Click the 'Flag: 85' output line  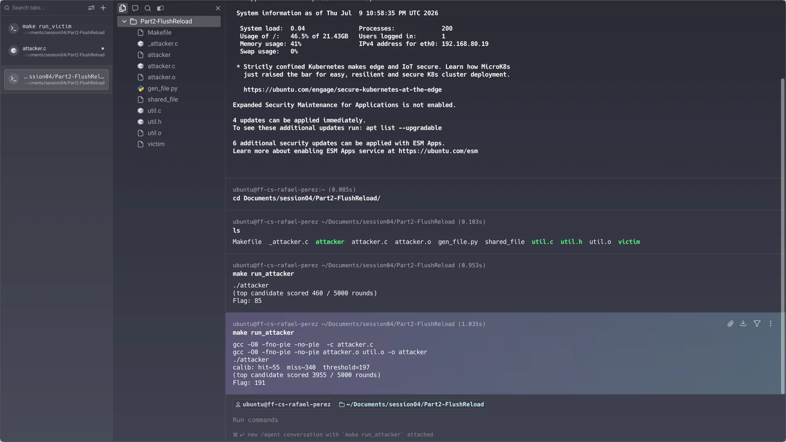tap(247, 301)
